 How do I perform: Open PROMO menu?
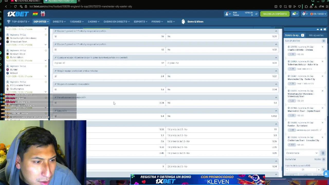[157, 22]
